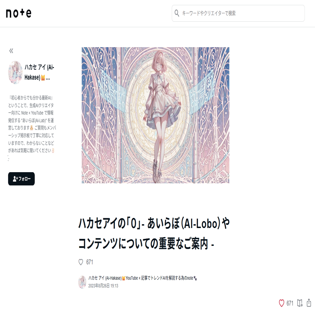Focus the keyword and creator search field

[238, 13]
